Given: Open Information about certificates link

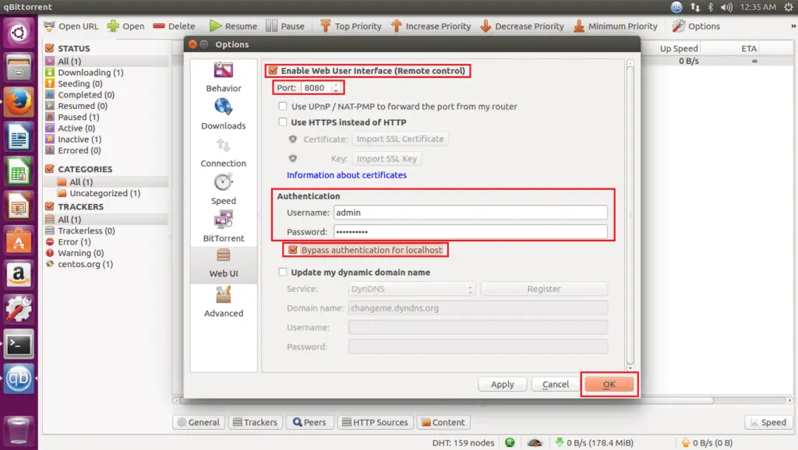Looking at the screenshot, I should [x=347, y=175].
